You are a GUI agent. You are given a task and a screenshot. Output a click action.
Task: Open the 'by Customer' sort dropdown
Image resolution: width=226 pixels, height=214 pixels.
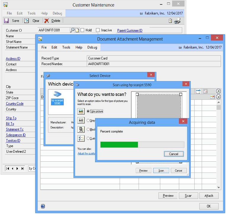click(x=32, y=168)
